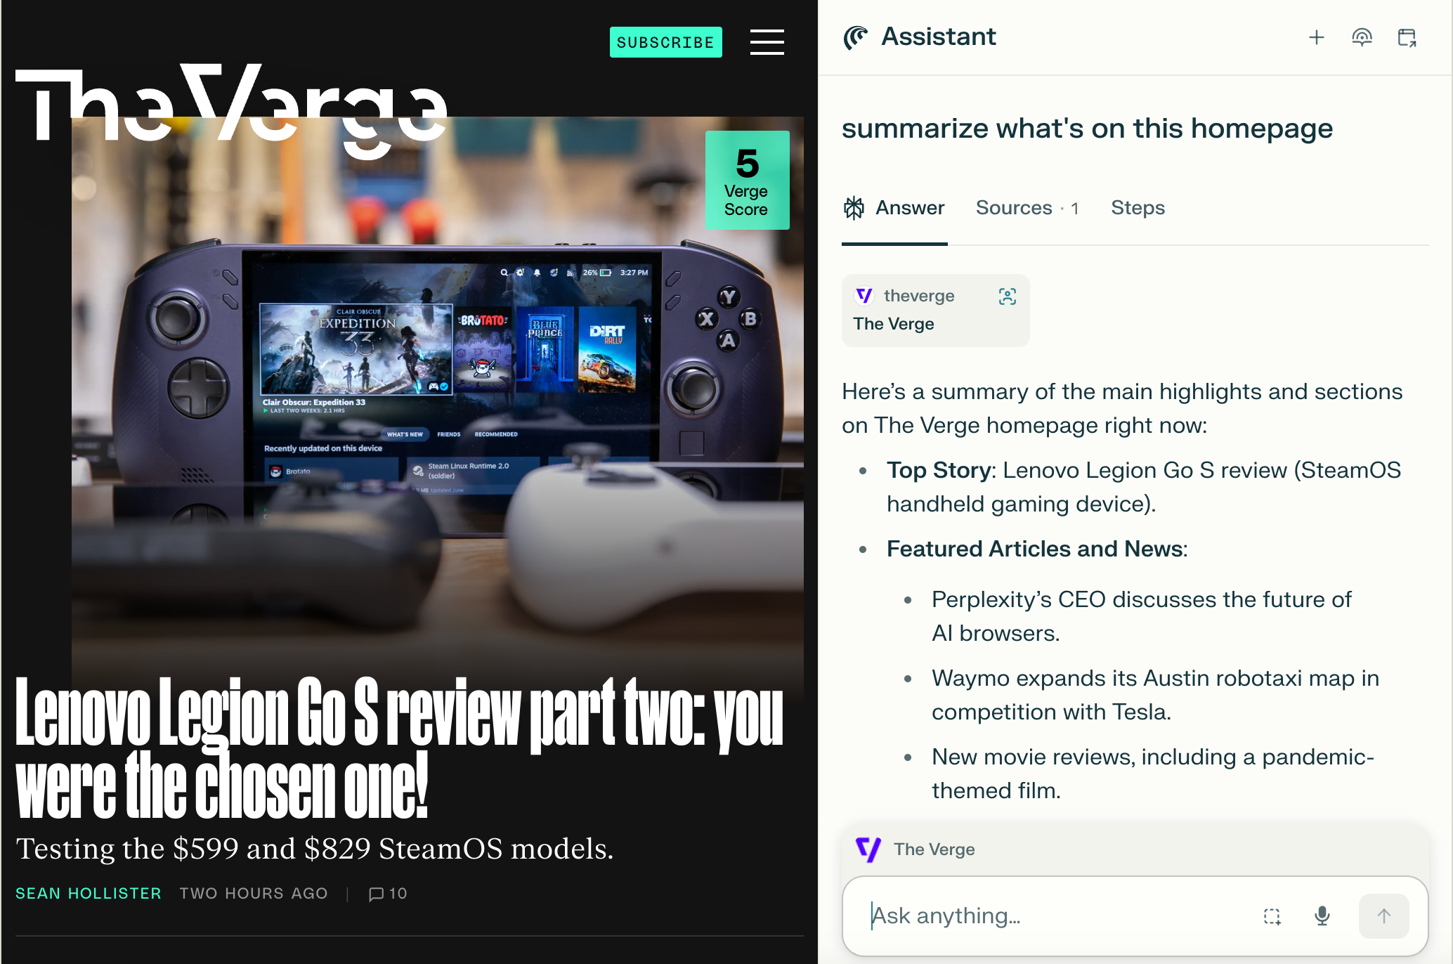Click the submit arrow button

coord(1383,916)
